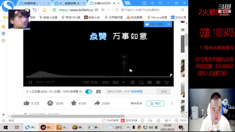Viewport: 235px width, 132px height.
Task: Adjust the volume slider at 85
Action: [x=124, y=63]
